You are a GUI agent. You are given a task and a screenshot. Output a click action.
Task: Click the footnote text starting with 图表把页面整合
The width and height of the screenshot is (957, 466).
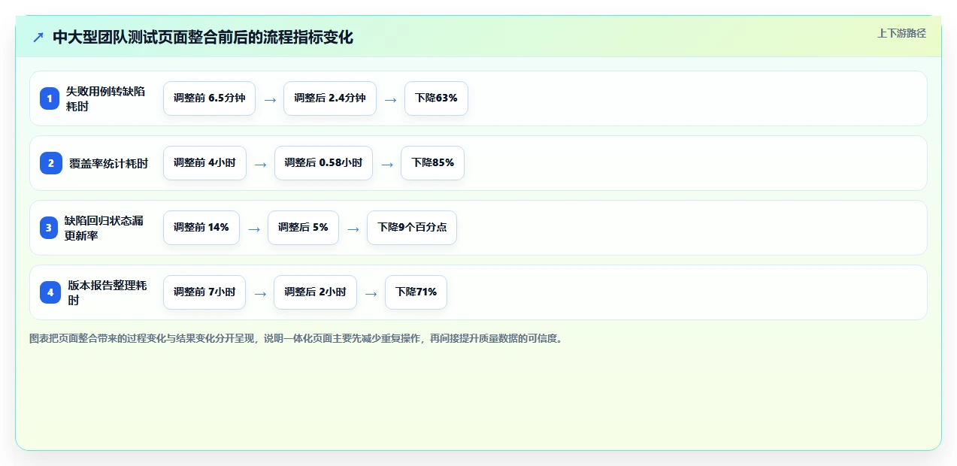tap(296, 339)
